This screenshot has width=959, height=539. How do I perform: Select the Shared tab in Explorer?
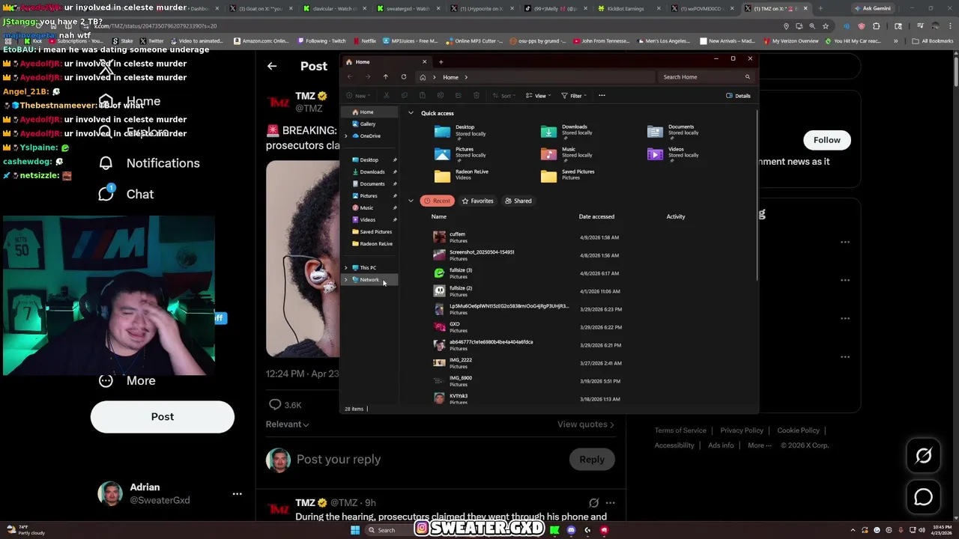click(x=518, y=201)
